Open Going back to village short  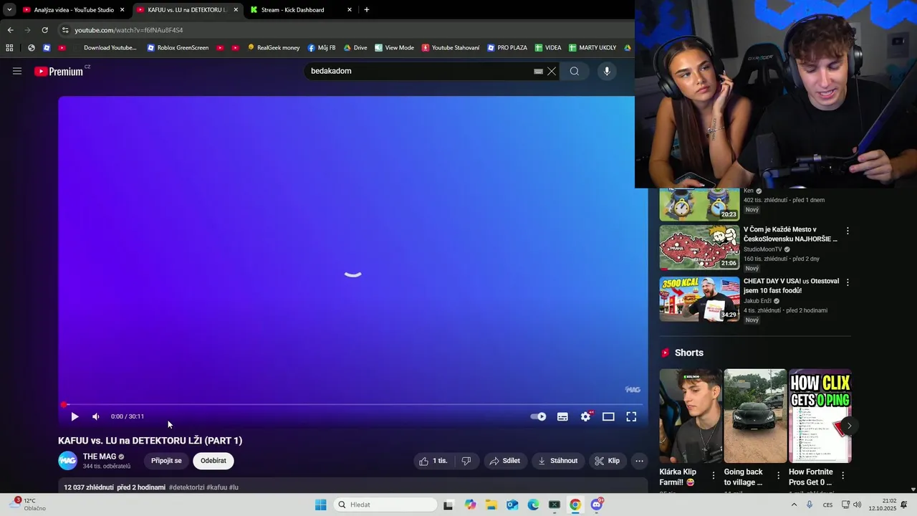tap(755, 416)
